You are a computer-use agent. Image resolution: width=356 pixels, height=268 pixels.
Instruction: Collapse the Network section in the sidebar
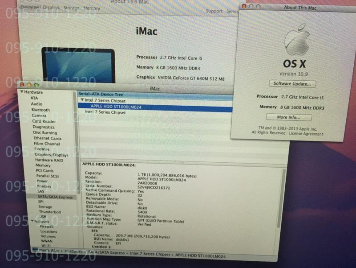pos(32,221)
